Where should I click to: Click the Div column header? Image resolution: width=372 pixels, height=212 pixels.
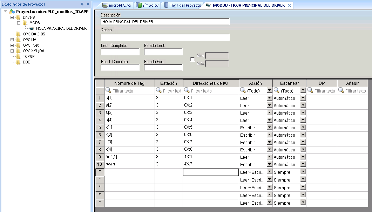(x=322, y=83)
